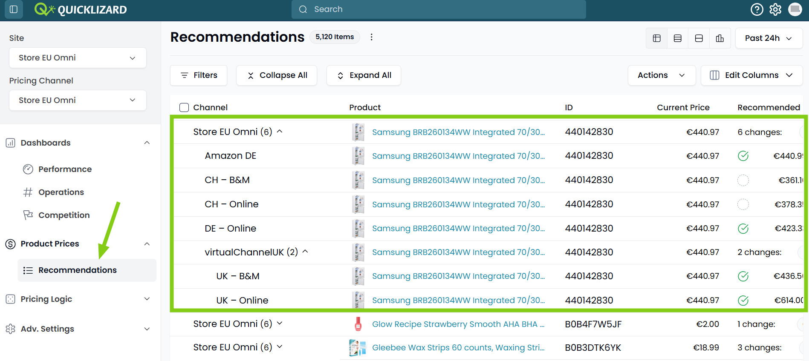Click the Pricing Logic dice icon
Image resolution: width=809 pixels, height=361 pixels.
pyautogui.click(x=10, y=299)
